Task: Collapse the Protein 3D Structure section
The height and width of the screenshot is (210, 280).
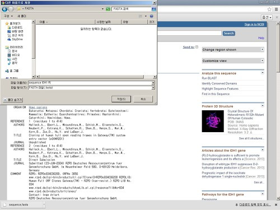Action: tap(263, 106)
